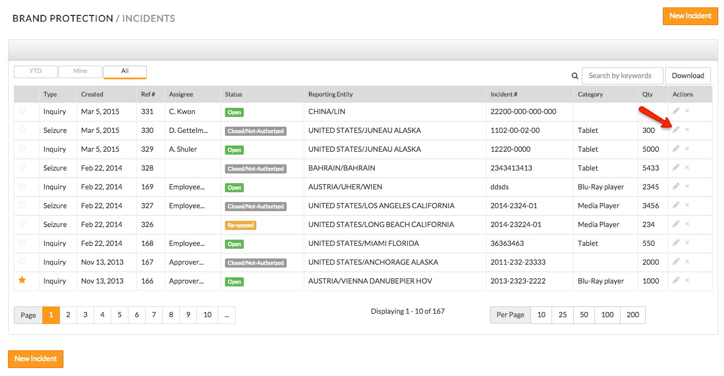The image size is (724, 376).
Task: Remove incident ref 167 with X icon
Action: click(687, 262)
